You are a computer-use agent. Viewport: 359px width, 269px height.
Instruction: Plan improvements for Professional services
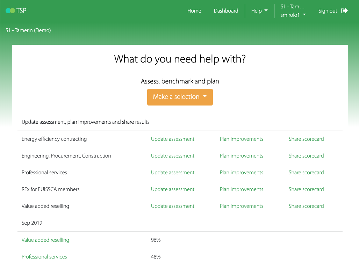click(241, 173)
